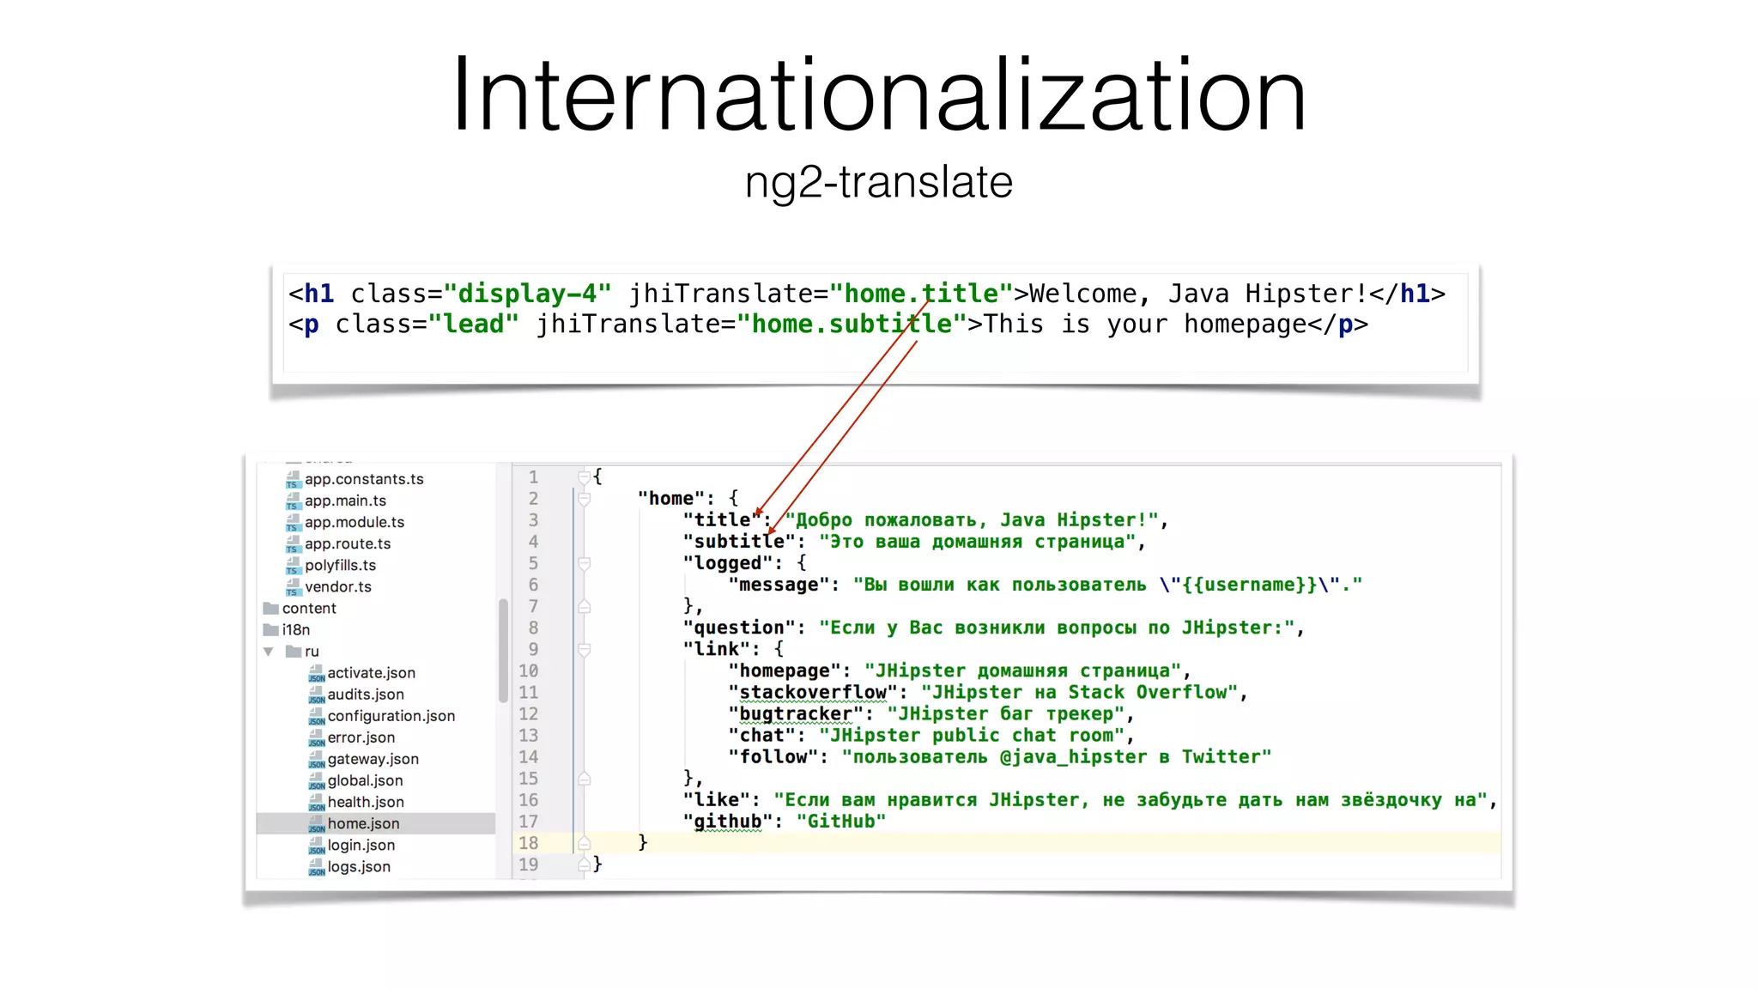Click the content folder icon
The height and width of the screenshot is (989, 1758).
coord(270,609)
